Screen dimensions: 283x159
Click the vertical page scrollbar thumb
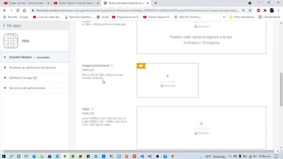point(281,89)
